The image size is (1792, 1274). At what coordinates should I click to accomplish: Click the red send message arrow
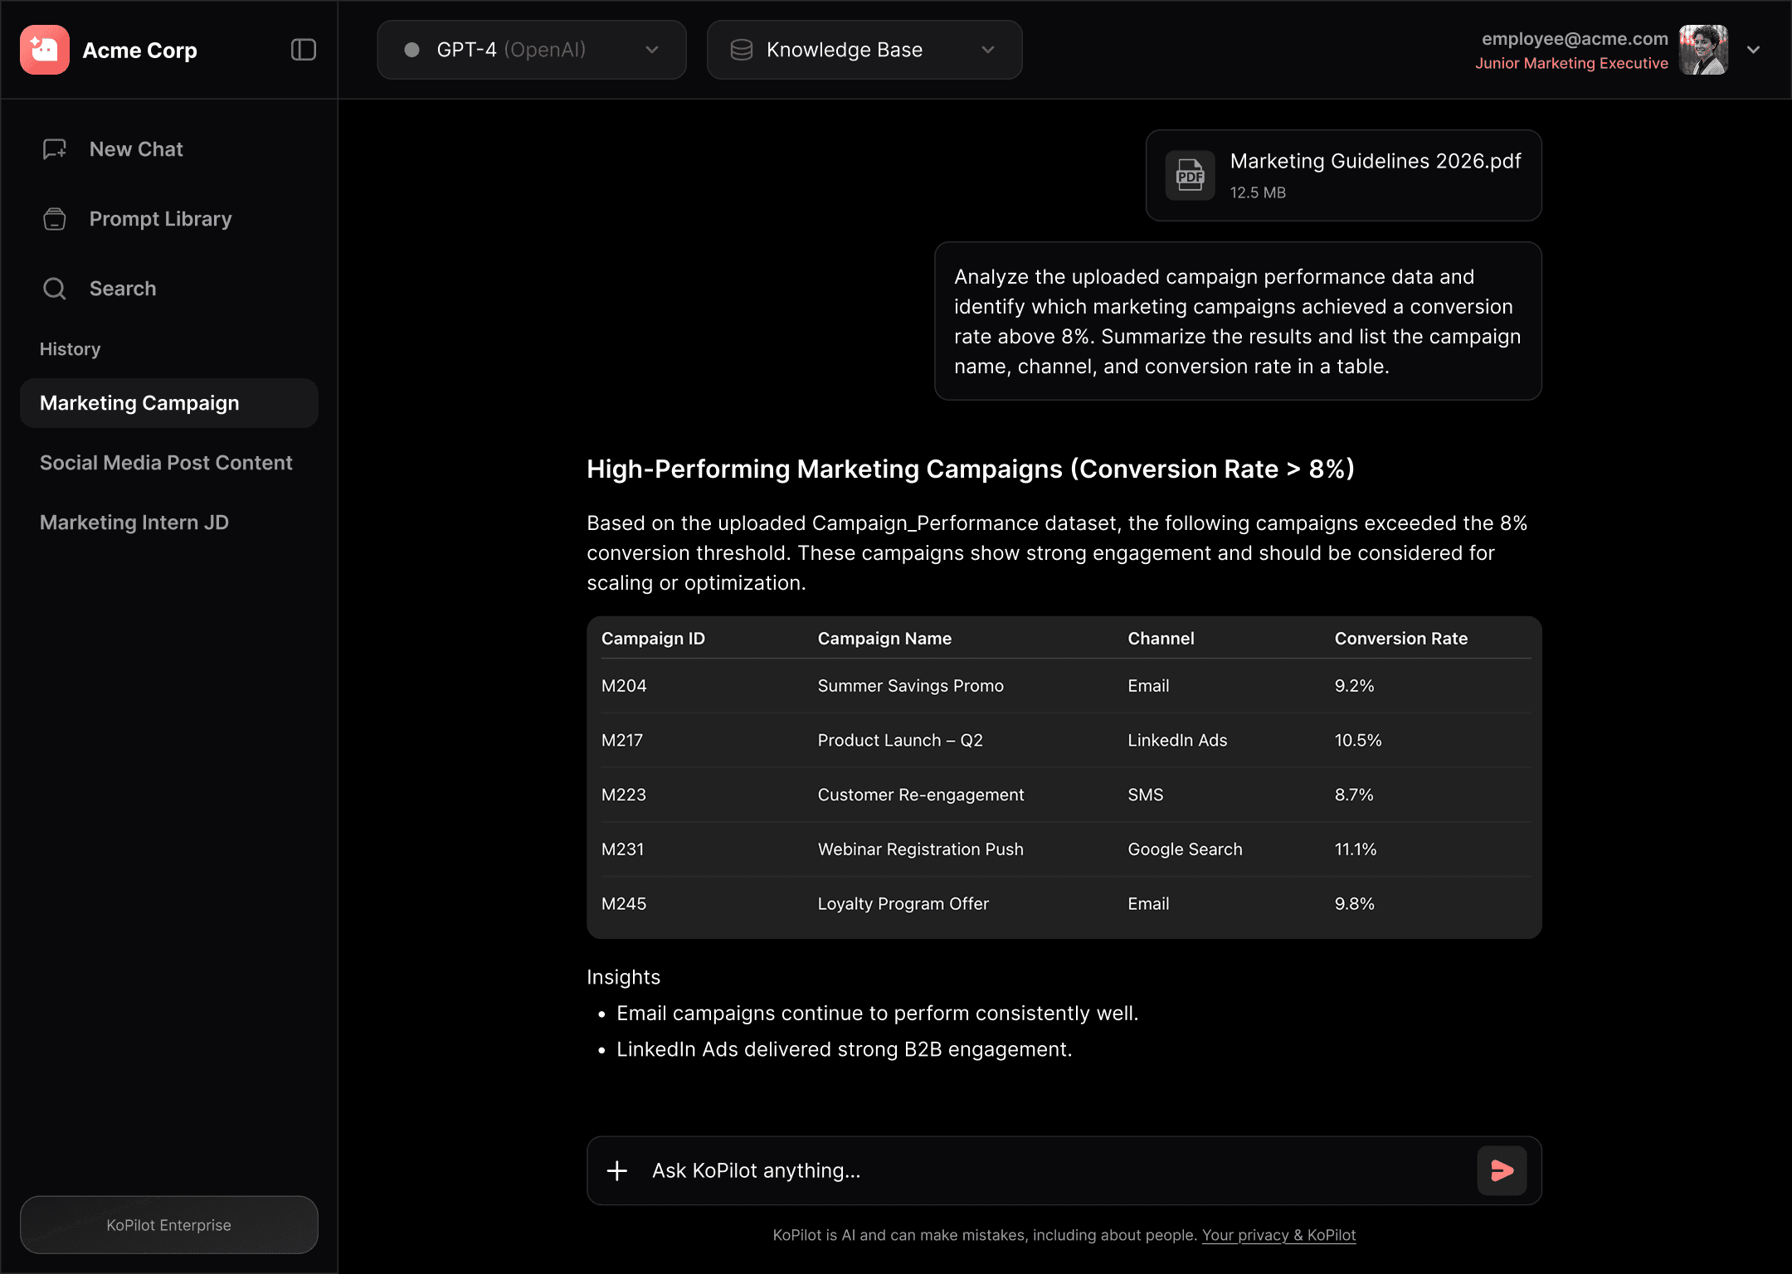(x=1502, y=1170)
